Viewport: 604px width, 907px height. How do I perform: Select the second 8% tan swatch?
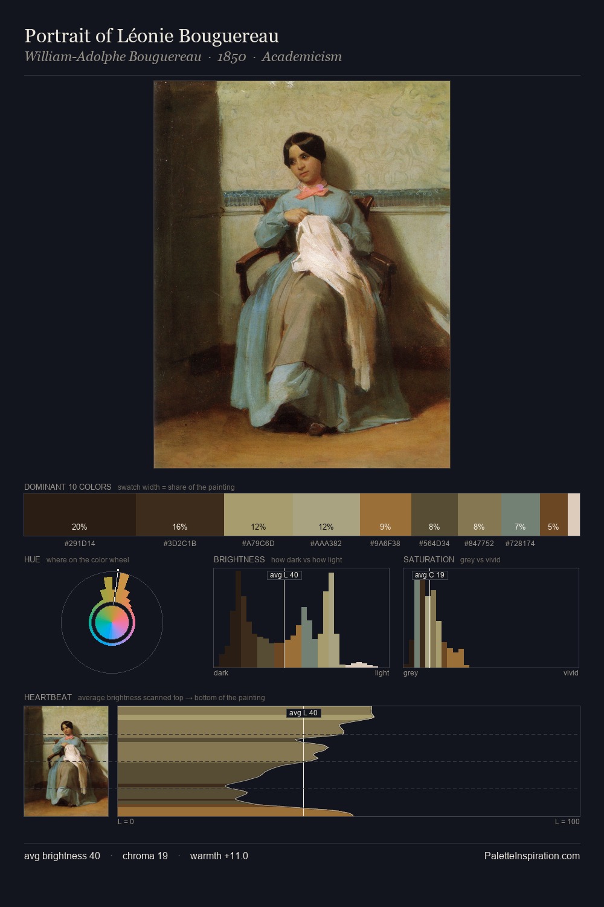480,515
